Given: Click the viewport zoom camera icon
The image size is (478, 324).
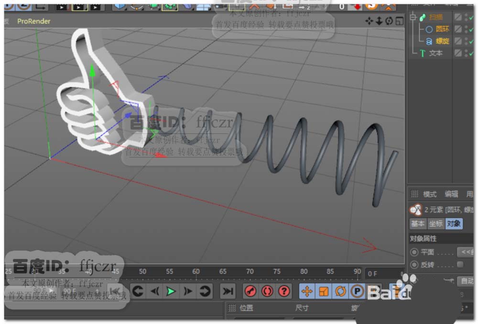Looking at the screenshot, I should (x=379, y=21).
